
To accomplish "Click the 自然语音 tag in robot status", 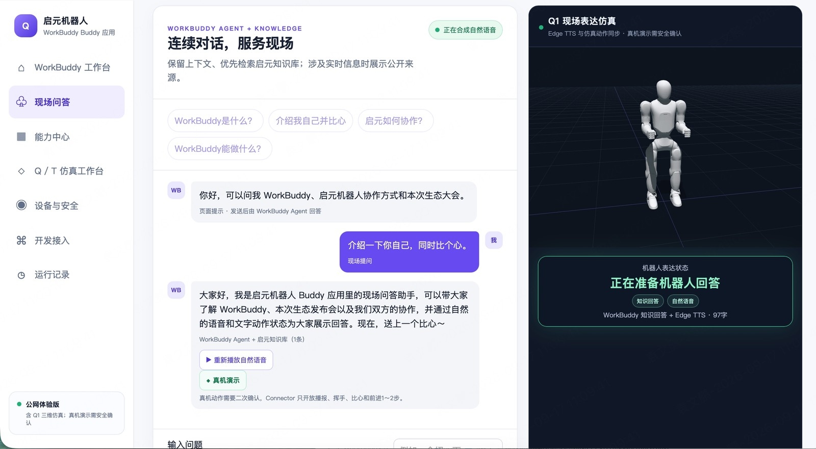I will click(x=683, y=301).
